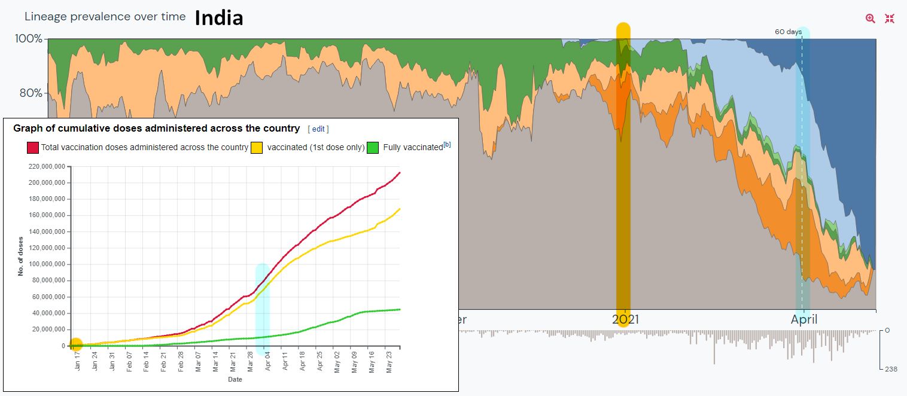This screenshot has height=396, width=907.
Task: Click the Lineage prevalence over time heading
Action: [x=105, y=17]
